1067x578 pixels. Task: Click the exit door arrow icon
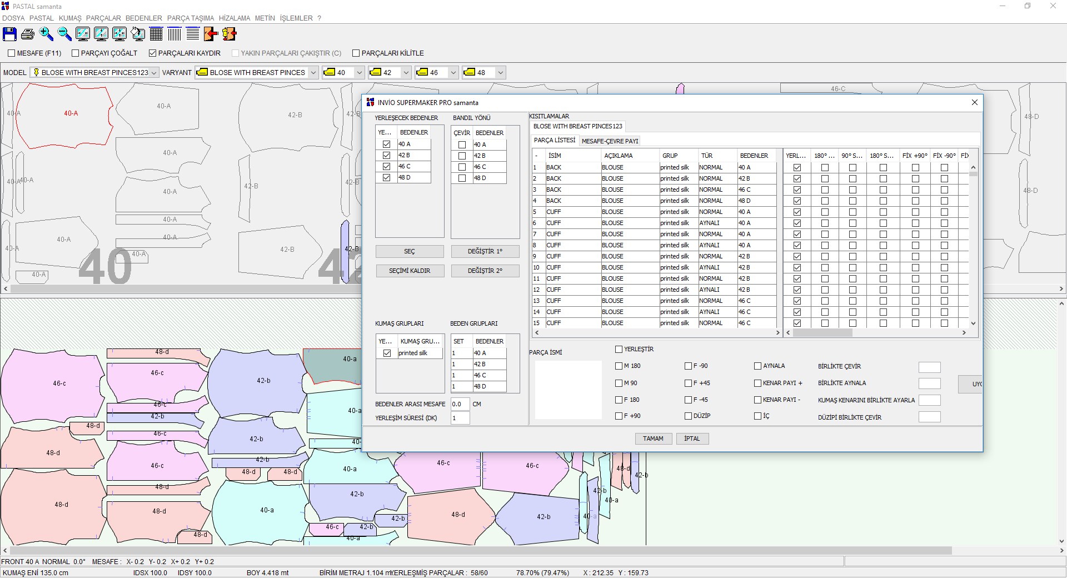pyautogui.click(x=211, y=34)
